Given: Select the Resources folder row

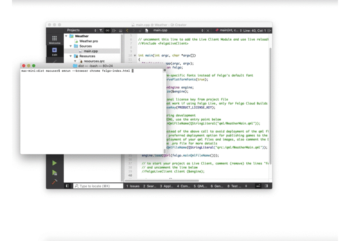Looking at the screenshot, I should (x=87, y=56).
